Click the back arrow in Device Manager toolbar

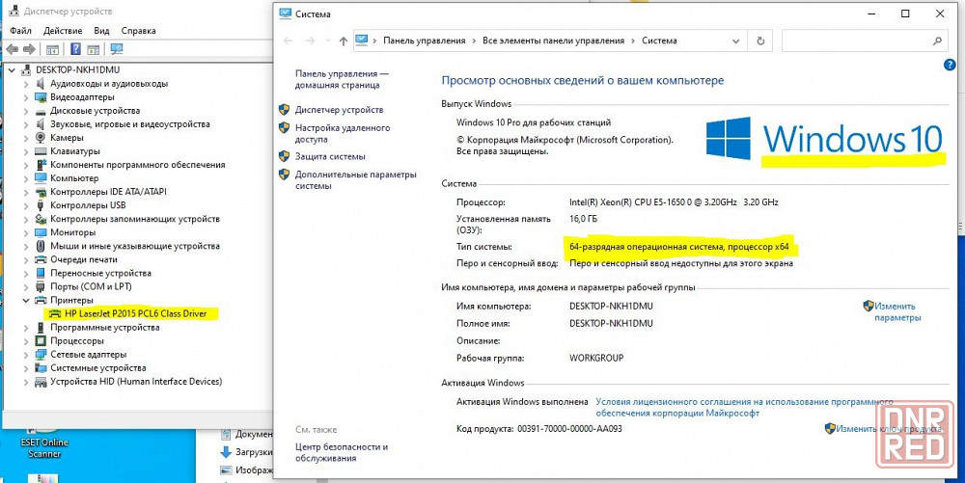12,49
